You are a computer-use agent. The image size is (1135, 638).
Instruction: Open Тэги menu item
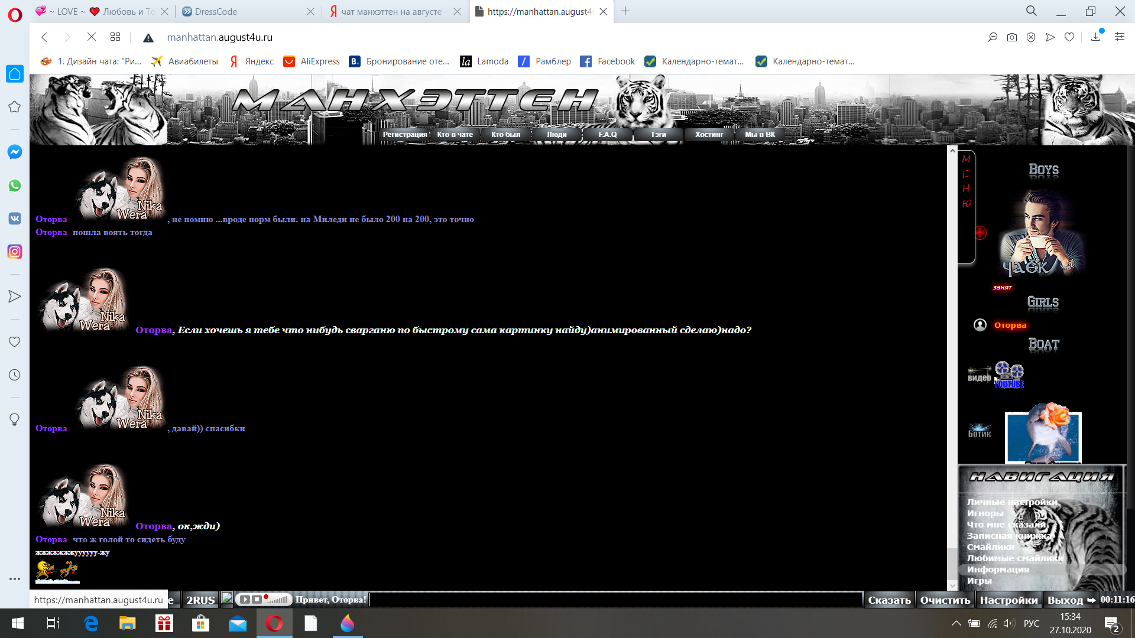(659, 135)
